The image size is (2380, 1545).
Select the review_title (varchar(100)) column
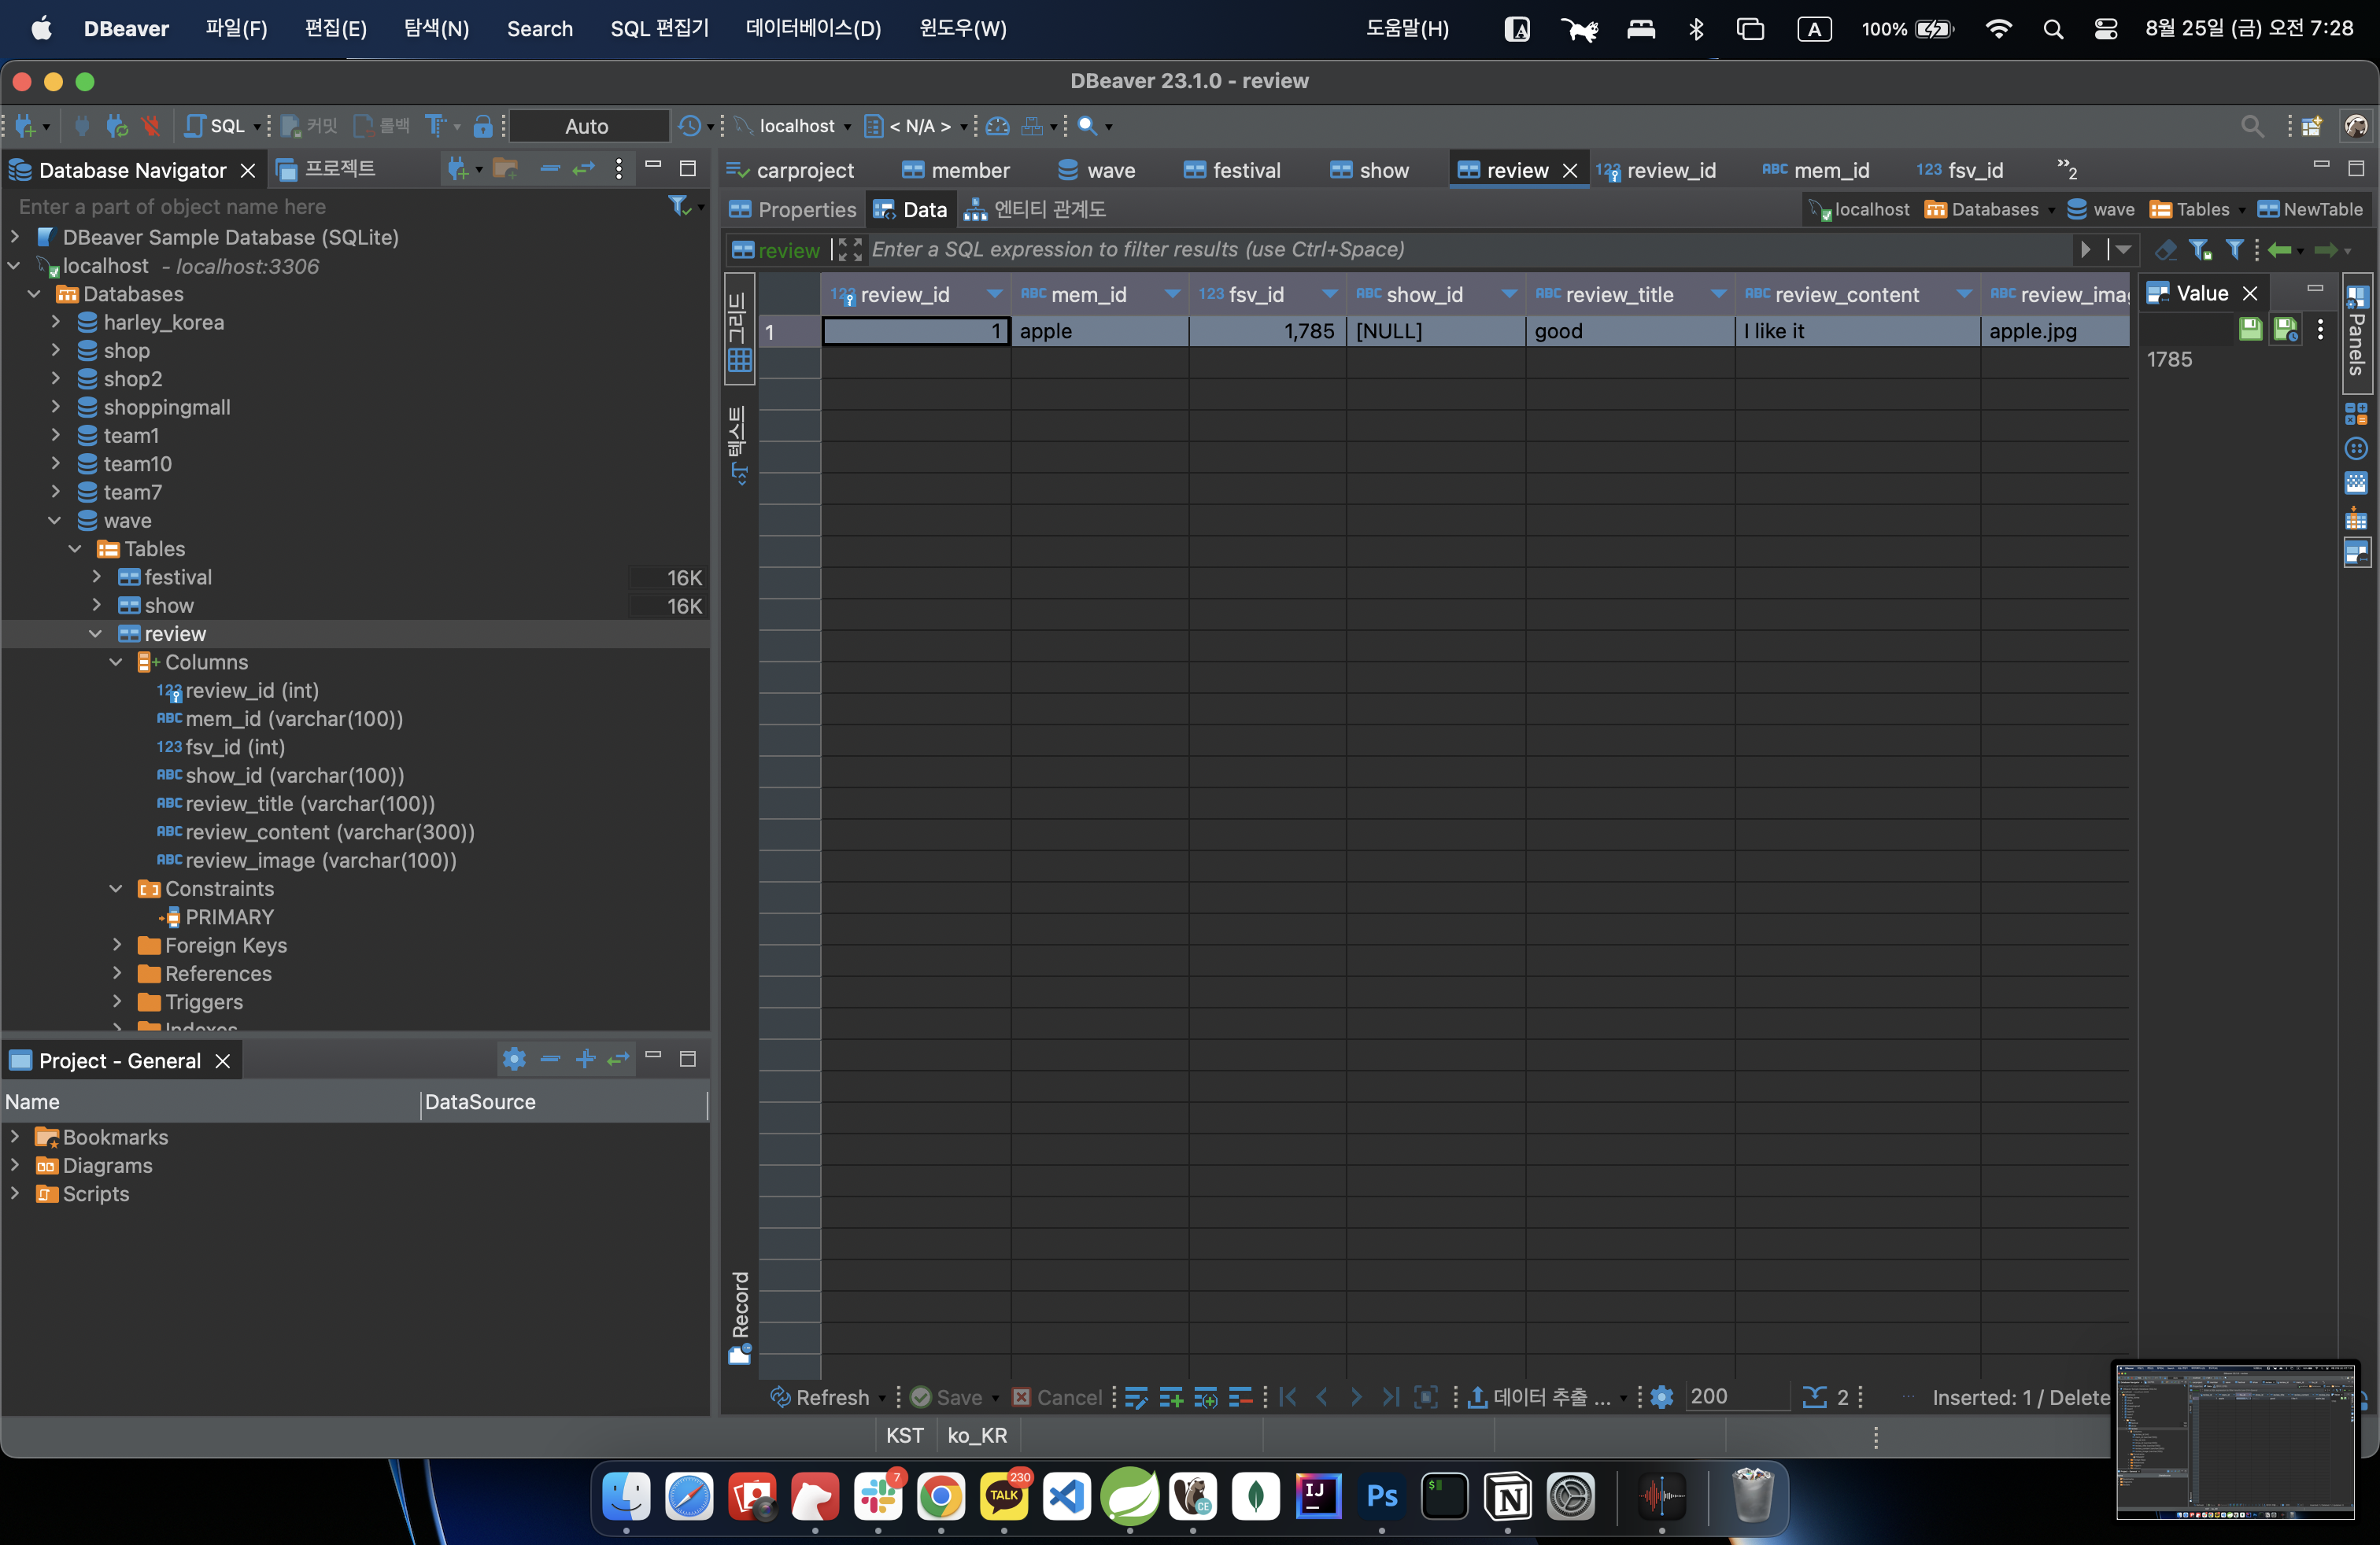tap(310, 803)
